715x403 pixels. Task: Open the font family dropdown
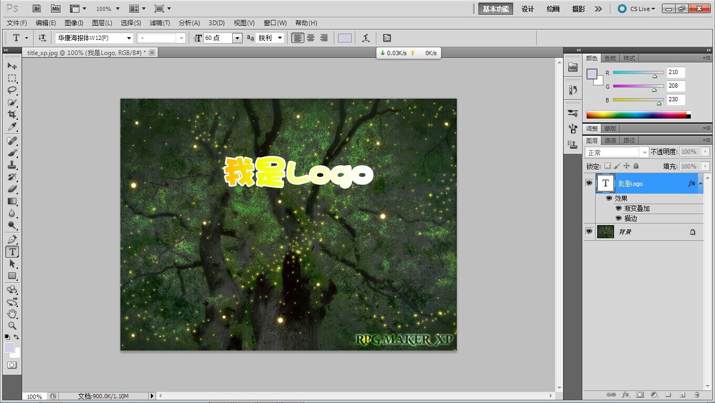(x=129, y=38)
